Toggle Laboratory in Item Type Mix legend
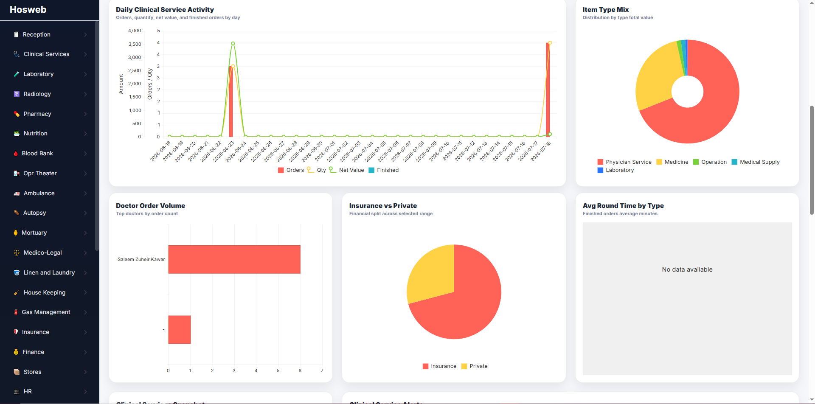 [615, 170]
